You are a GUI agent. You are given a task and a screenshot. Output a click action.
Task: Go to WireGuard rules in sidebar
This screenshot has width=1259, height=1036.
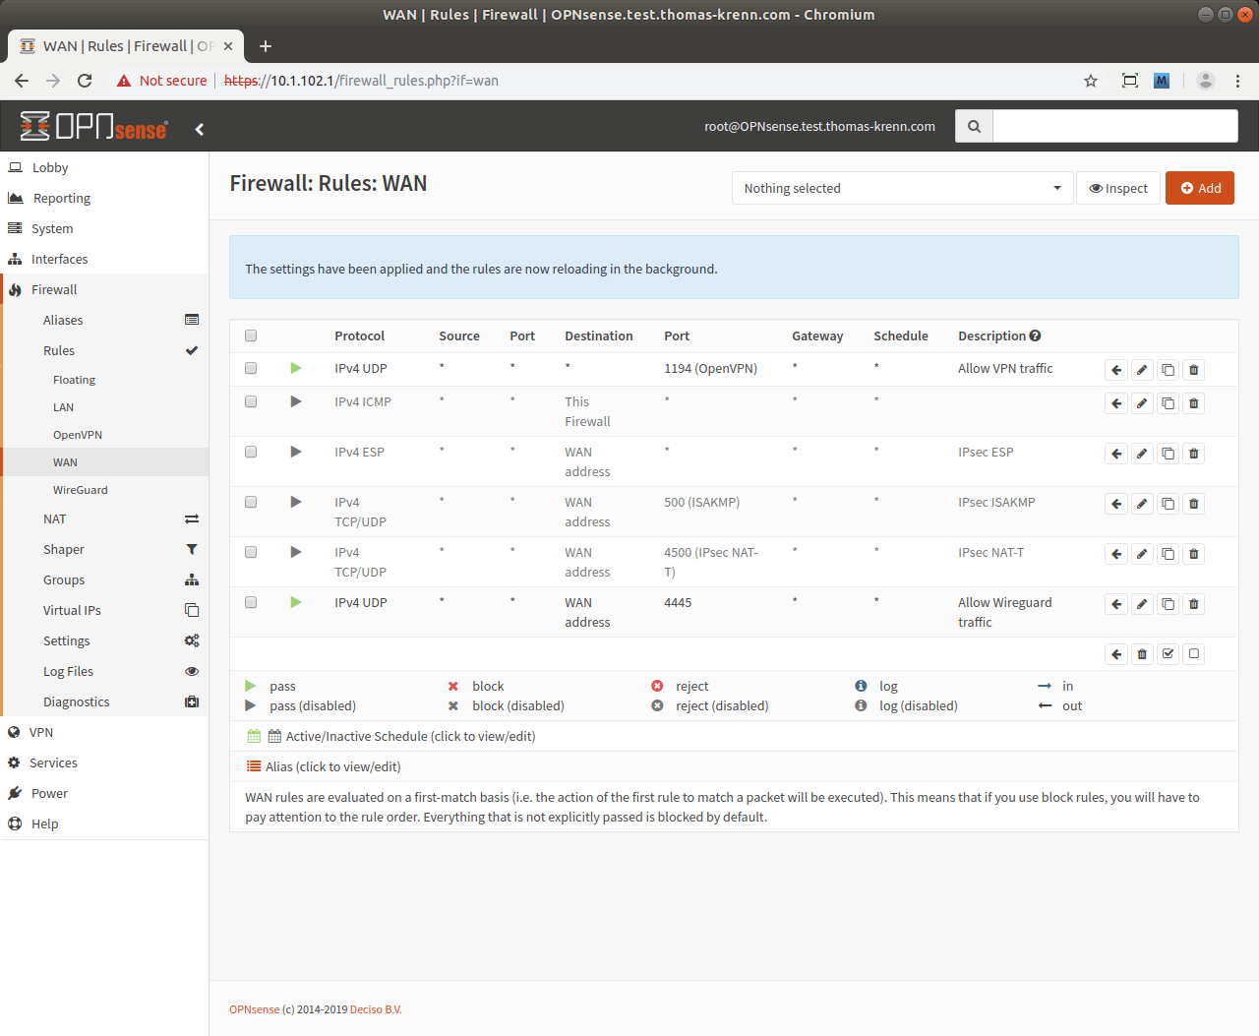[x=80, y=490]
